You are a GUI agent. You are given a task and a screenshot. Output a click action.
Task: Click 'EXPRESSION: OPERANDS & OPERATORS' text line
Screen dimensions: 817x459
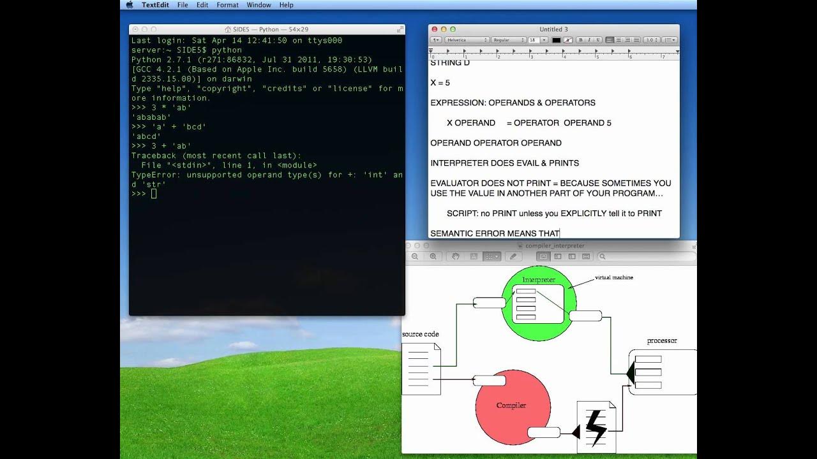(x=513, y=103)
